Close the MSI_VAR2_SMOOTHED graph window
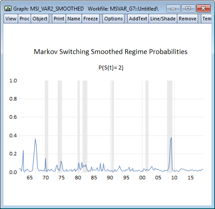215x209 pixels. tap(203, 8)
